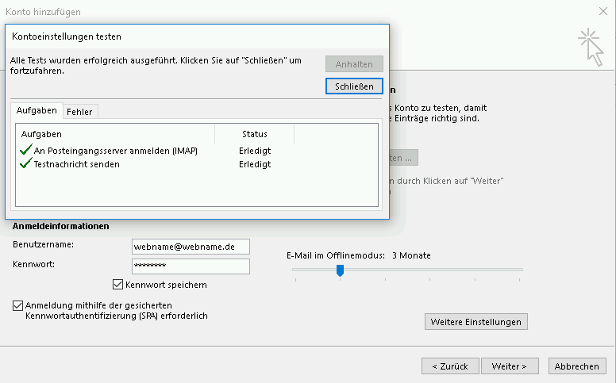Screen dimensions: 616x383
Task: Select the Testnachricht senden row
Action: 196,164
